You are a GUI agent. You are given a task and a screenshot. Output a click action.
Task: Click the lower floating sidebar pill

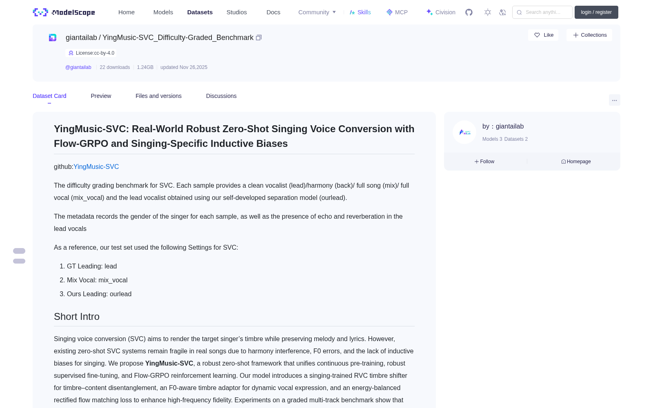click(x=19, y=261)
